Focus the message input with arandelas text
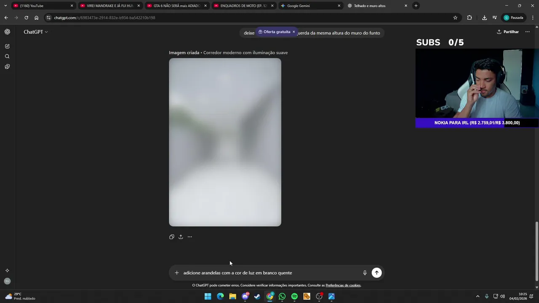This screenshot has width=539, height=303. tap(271, 273)
